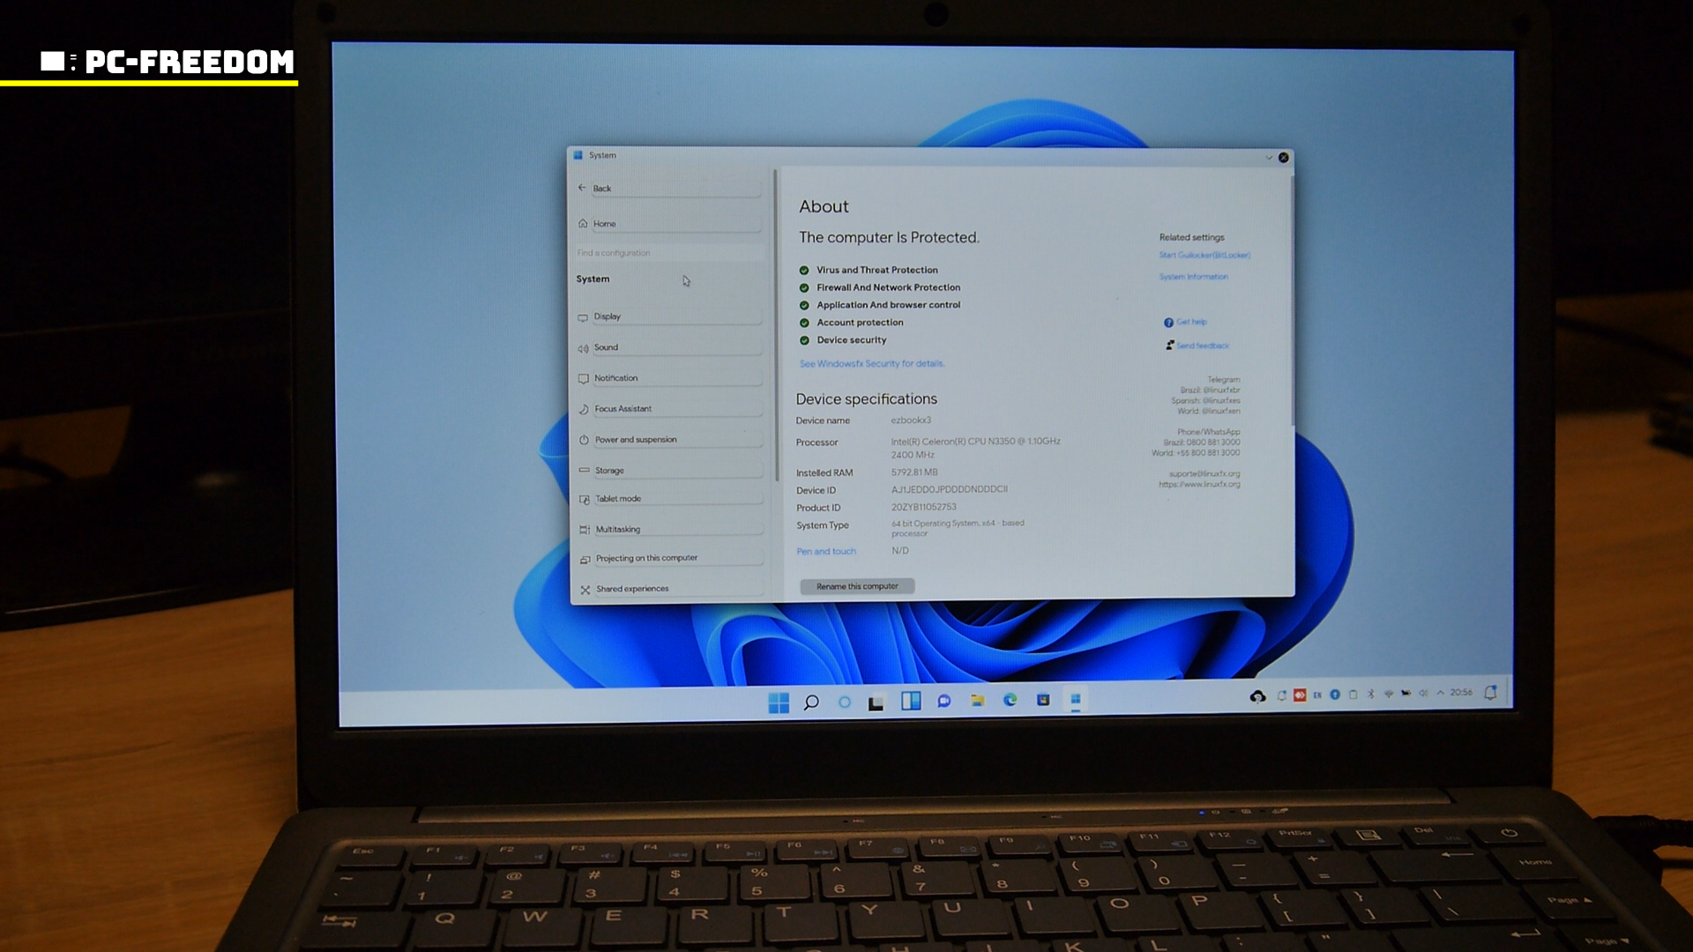Click the cloud icon in system tray
This screenshot has height=952, width=1693.
point(1257,696)
